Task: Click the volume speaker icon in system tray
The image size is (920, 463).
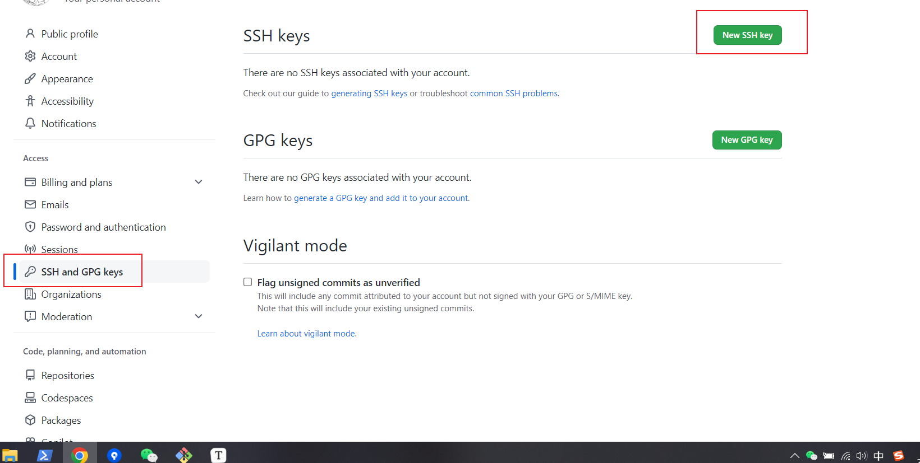Action: [862, 456]
